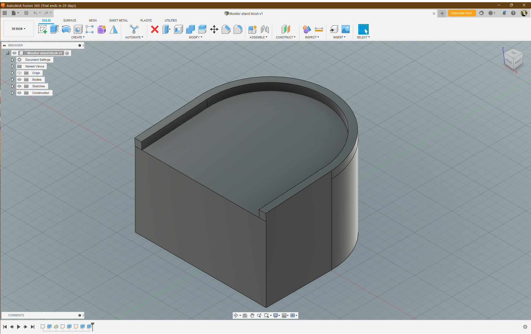Click the Select tool icon
Viewport: 531px width, 334px height.
(x=363, y=29)
